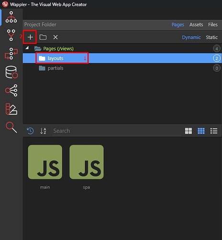Click the main file name label
This screenshot has width=222, height=240.
45,187
